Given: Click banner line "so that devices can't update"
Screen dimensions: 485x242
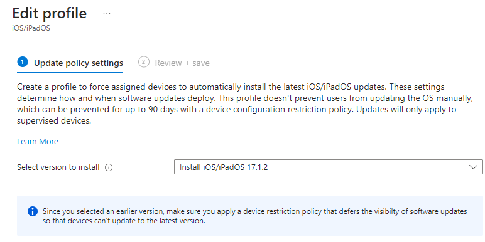Looking at the screenshot, I should [x=124, y=221].
